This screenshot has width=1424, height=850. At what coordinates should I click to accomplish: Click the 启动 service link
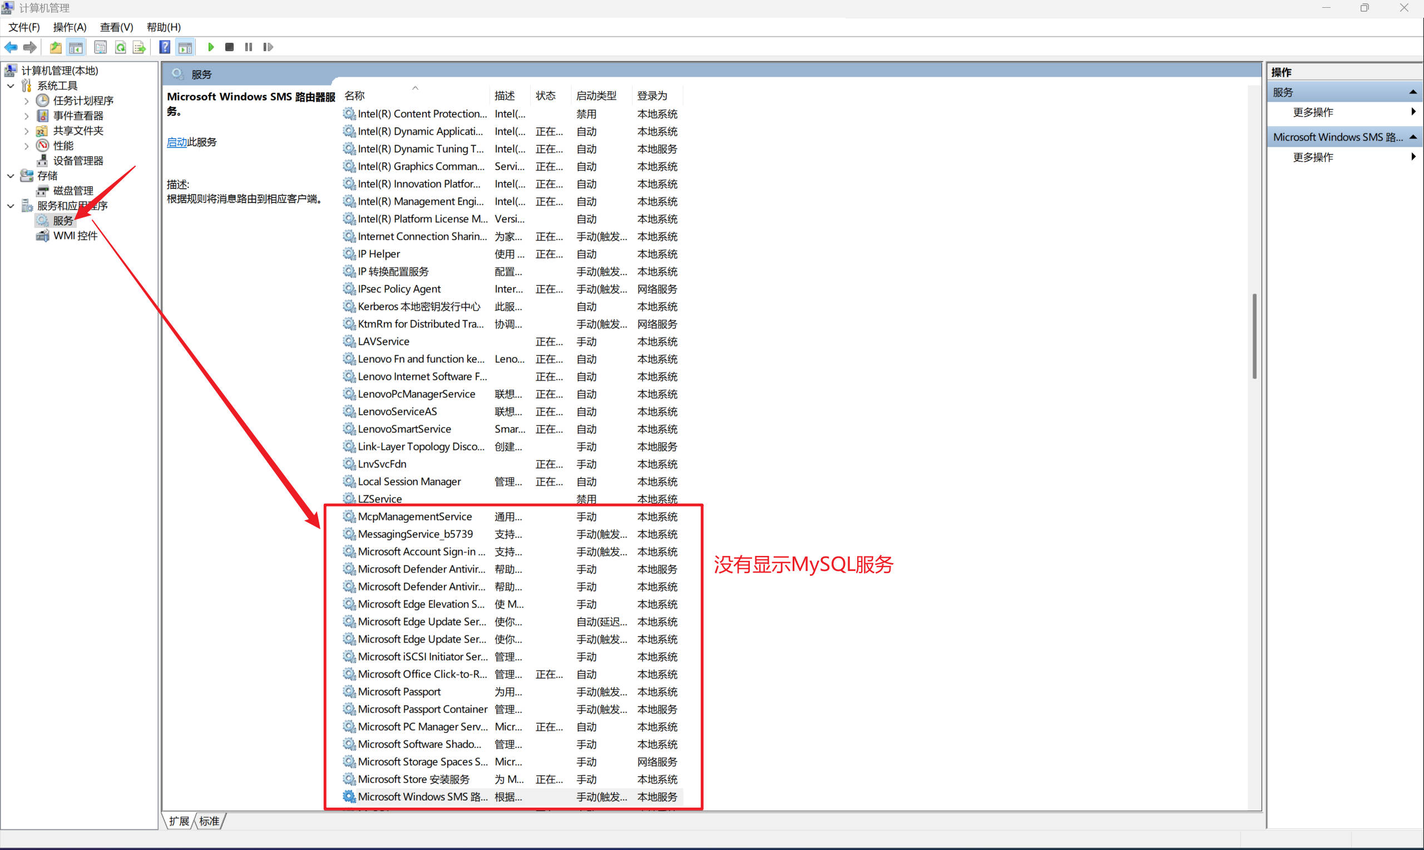176,142
